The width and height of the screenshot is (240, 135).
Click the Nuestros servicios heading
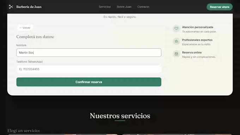(x=120, y=116)
